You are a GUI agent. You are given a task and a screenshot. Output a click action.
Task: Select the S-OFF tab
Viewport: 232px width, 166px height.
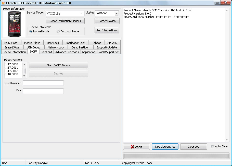(x=33, y=52)
